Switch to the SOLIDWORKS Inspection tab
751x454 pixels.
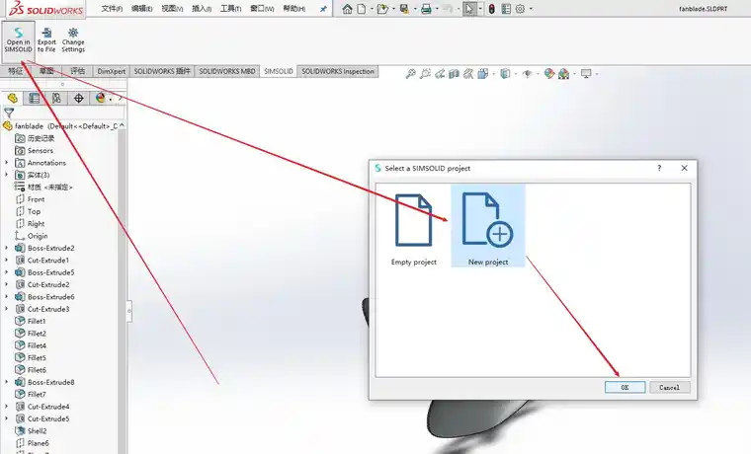pos(338,71)
